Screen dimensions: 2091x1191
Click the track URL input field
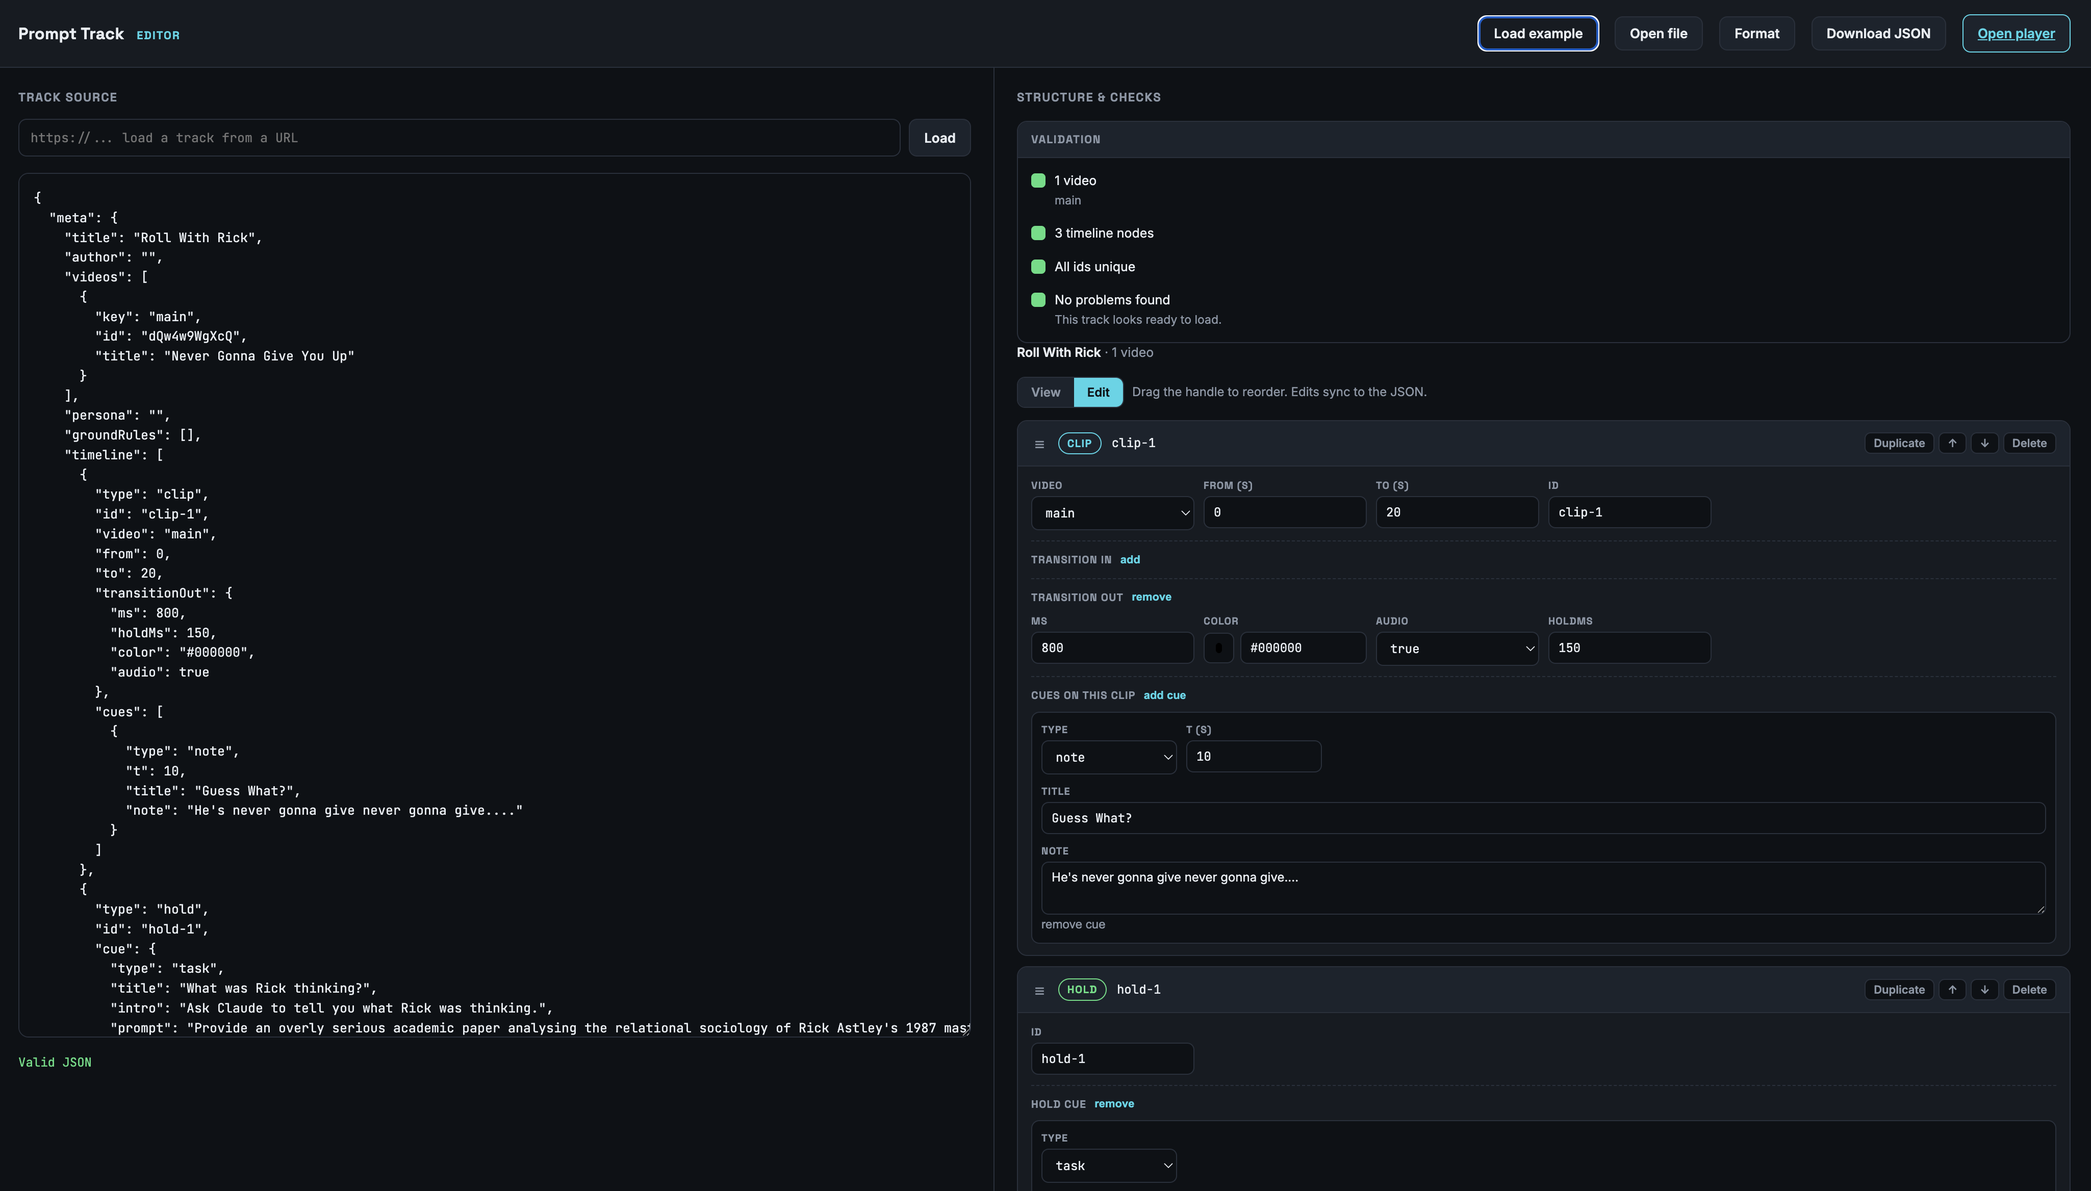tap(459, 138)
